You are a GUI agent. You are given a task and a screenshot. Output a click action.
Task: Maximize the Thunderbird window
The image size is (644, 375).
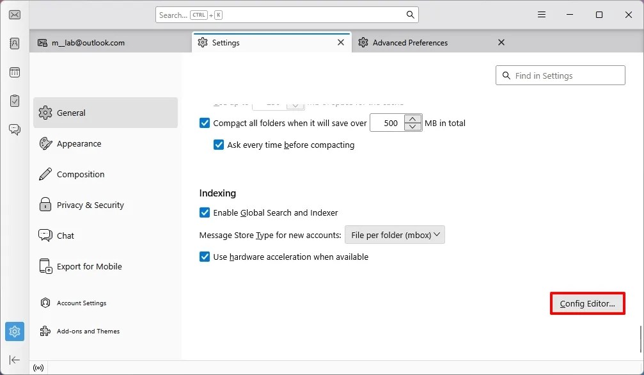click(x=599, y=15)
